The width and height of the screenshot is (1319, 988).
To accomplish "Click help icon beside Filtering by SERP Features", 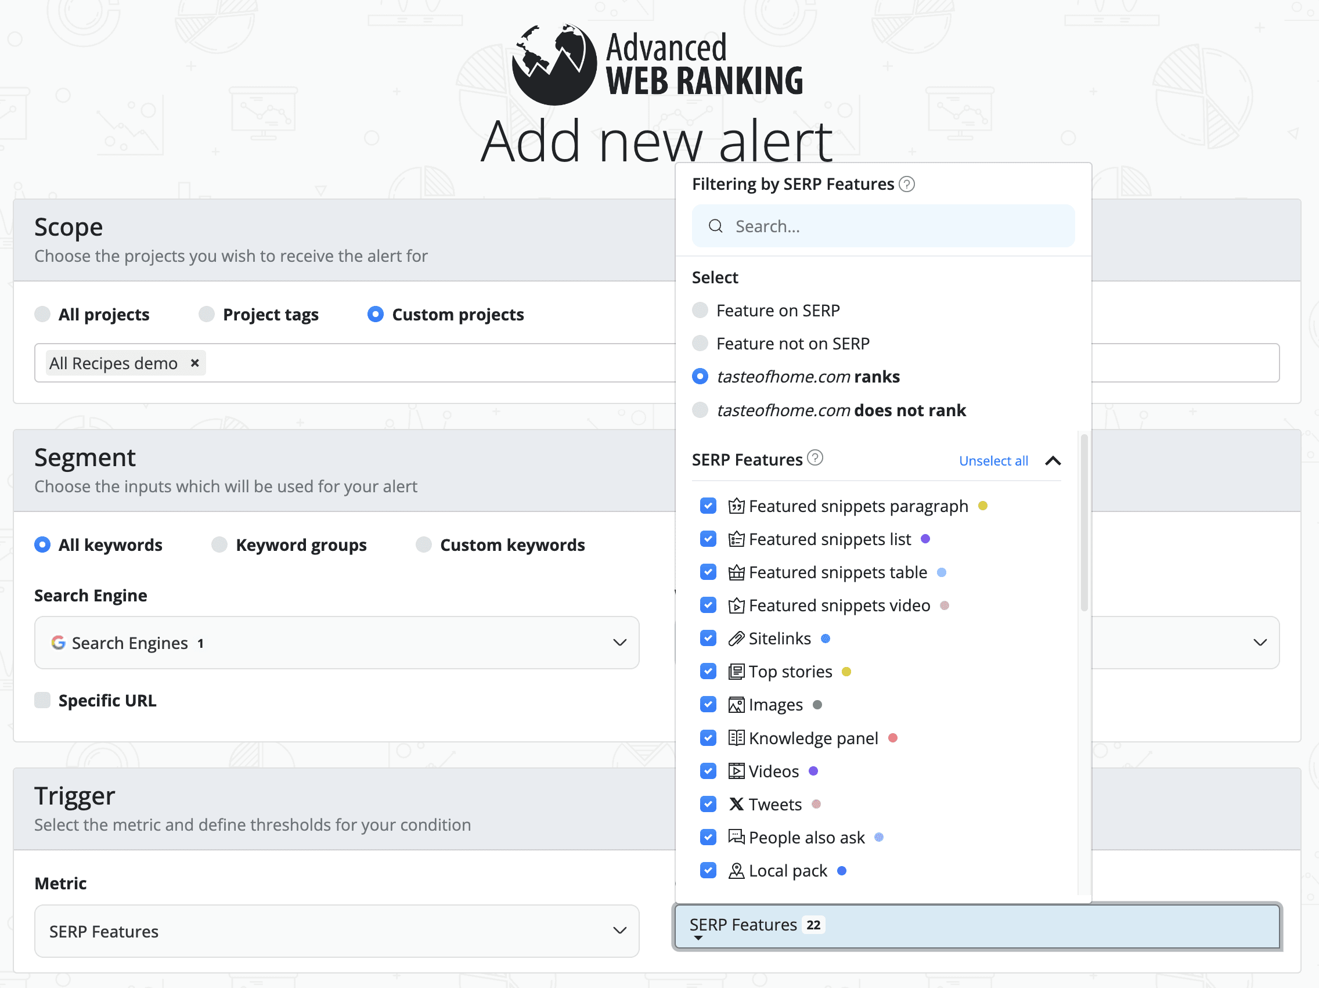I will pyautogui.click(x=906, y=184).
